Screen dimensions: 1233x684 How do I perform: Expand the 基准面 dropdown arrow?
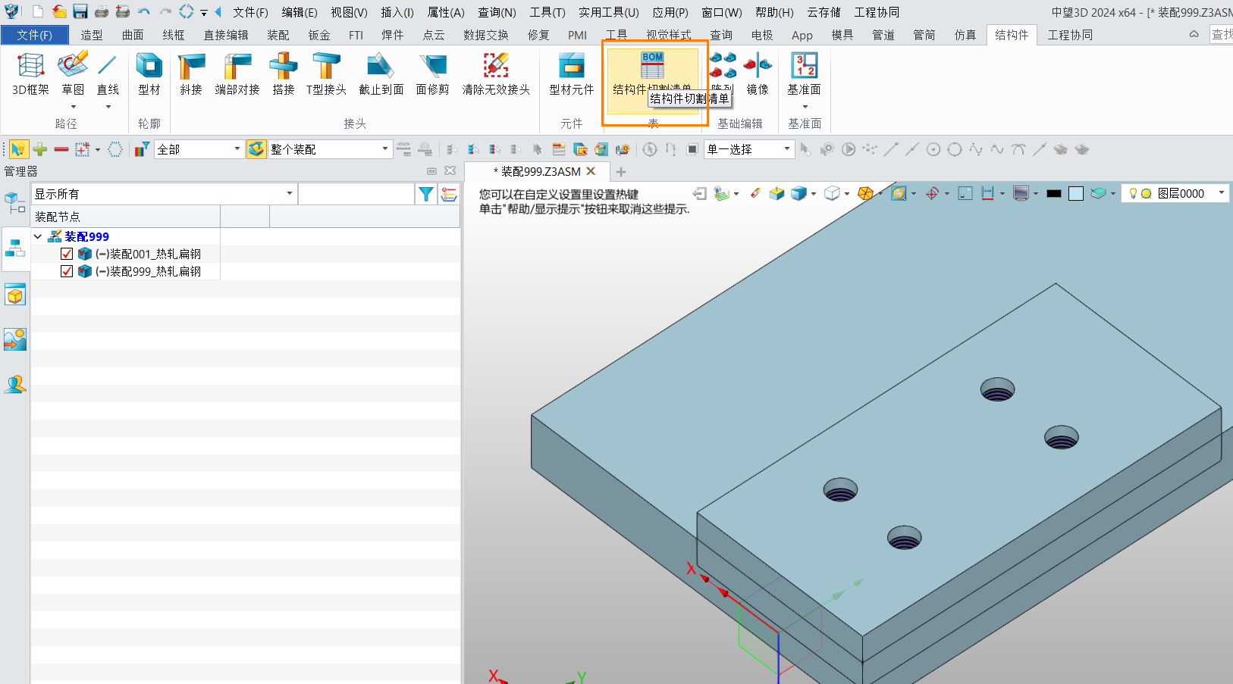coord(805,107)
